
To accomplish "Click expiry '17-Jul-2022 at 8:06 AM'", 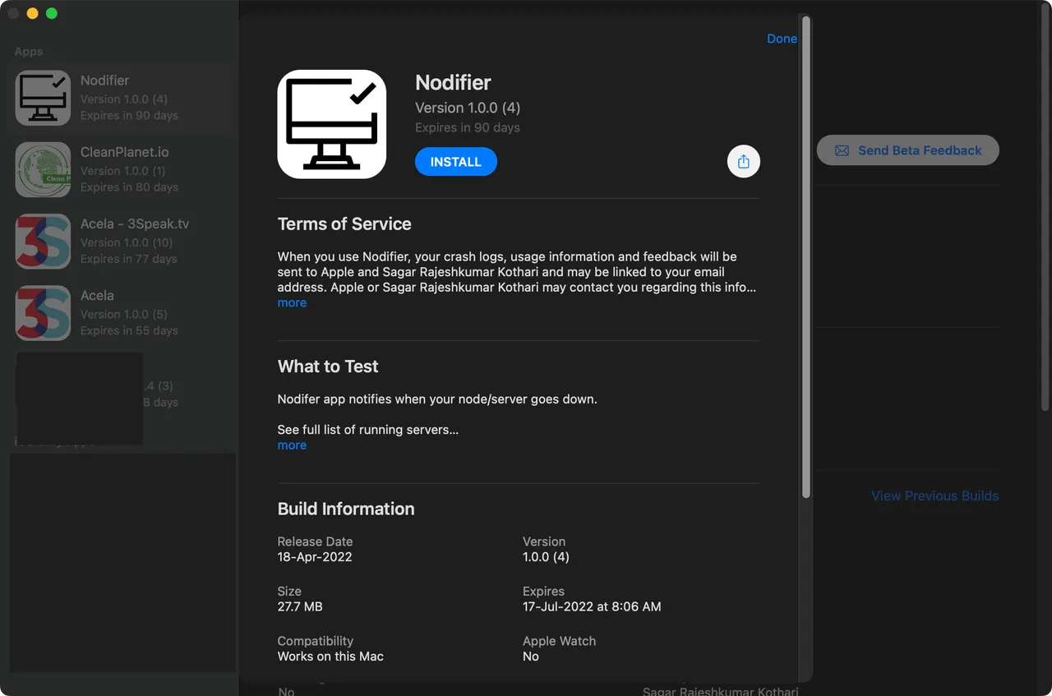I will [592, 606].
